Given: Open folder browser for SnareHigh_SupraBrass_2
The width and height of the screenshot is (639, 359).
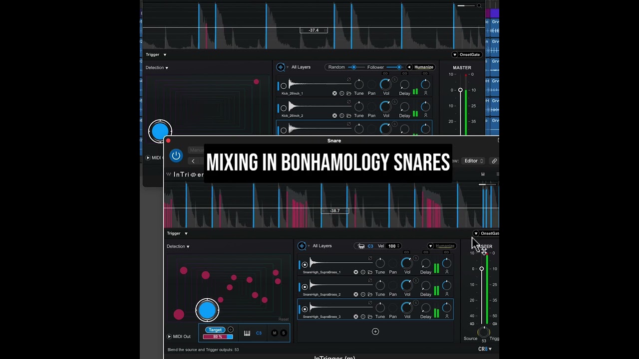Looking at the screenshot, I should (x=370, y=294).
